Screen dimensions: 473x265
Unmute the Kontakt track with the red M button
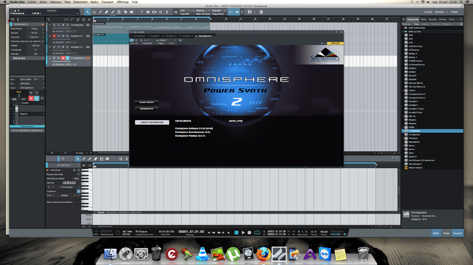(54, 36)
